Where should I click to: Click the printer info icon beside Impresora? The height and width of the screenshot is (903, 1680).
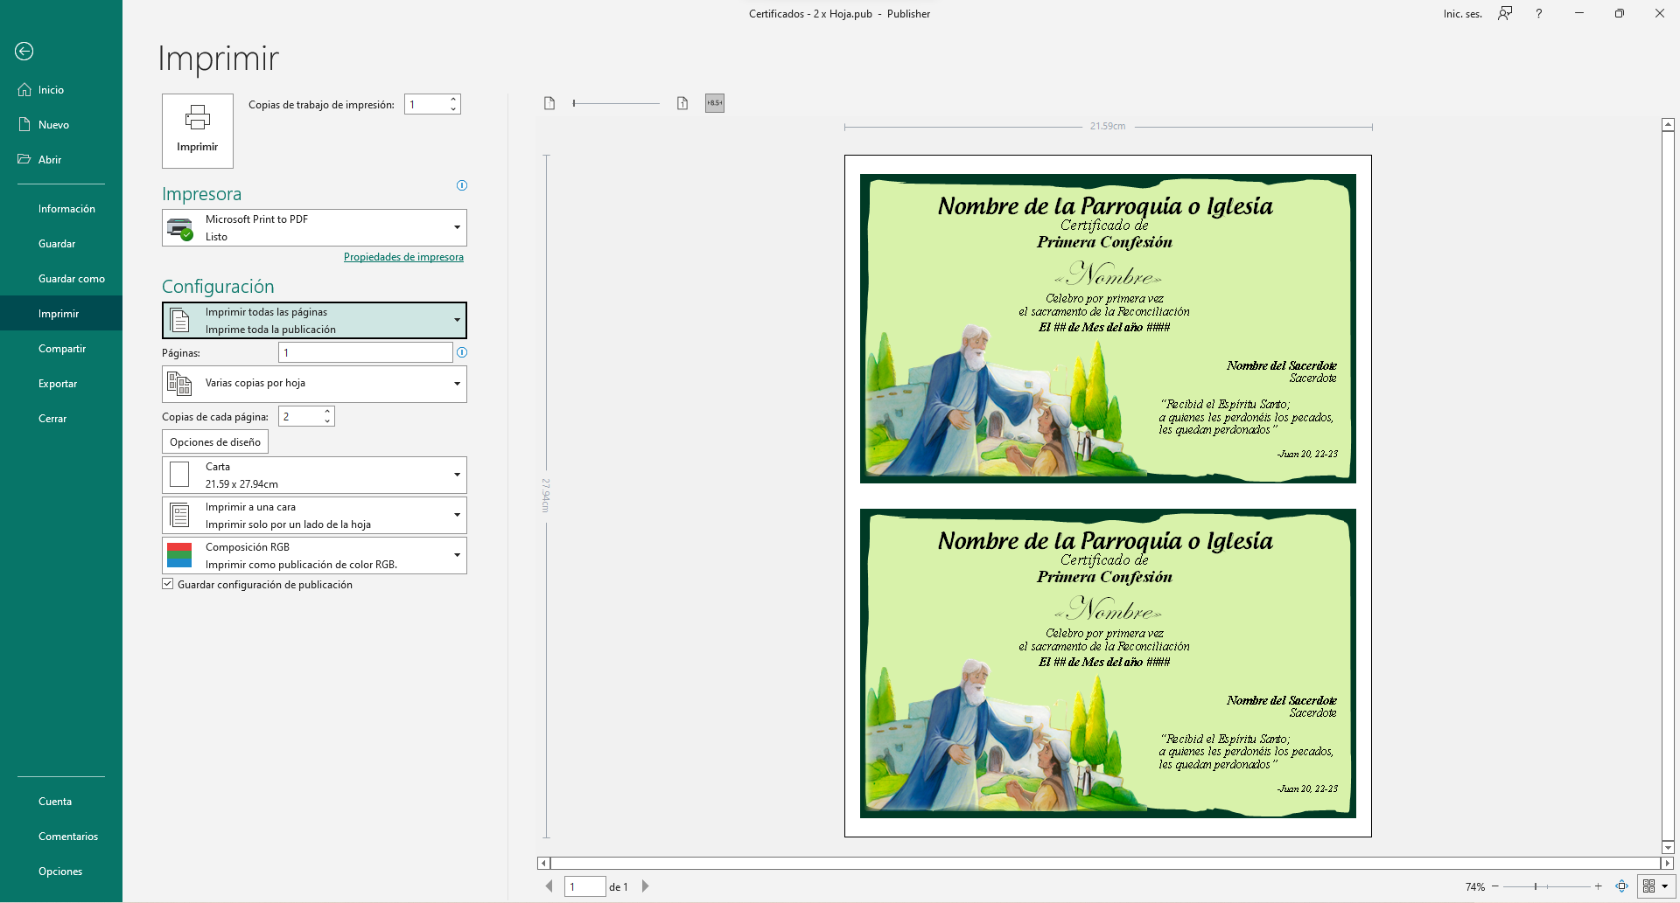pos(462,185)
